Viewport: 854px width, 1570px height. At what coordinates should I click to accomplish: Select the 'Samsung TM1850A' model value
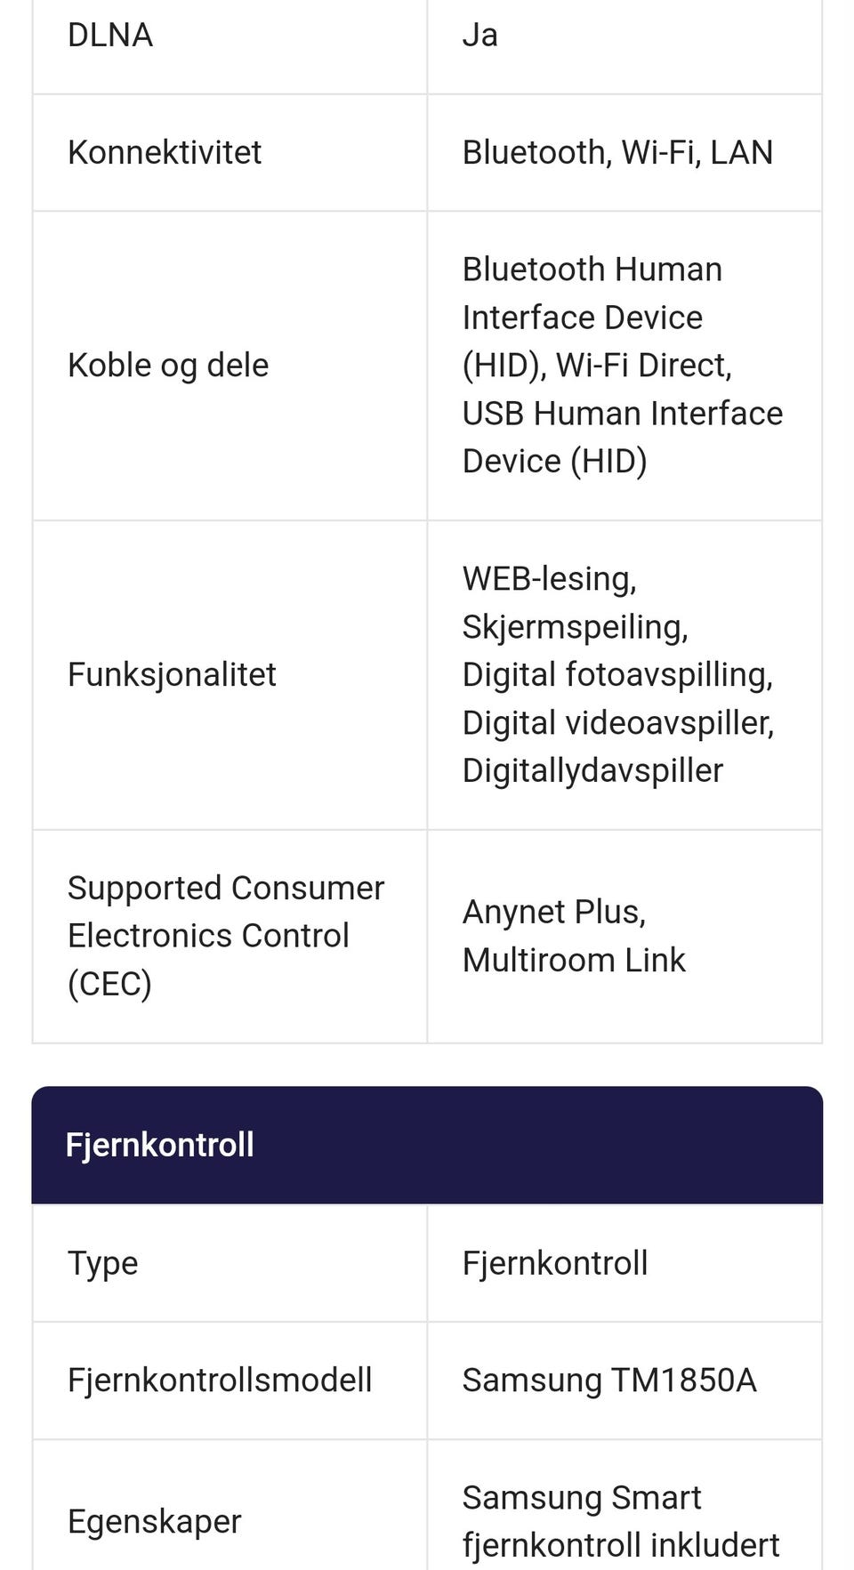point(609,1380)
